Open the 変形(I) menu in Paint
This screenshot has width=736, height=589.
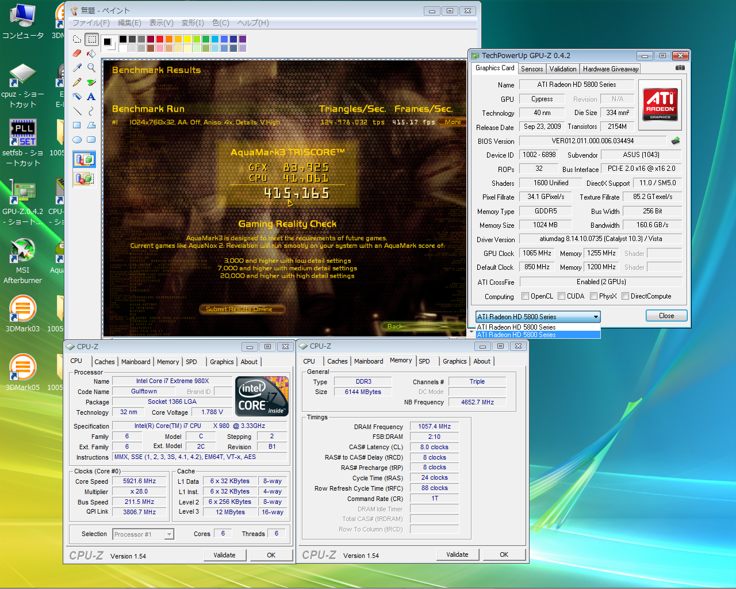193,23
